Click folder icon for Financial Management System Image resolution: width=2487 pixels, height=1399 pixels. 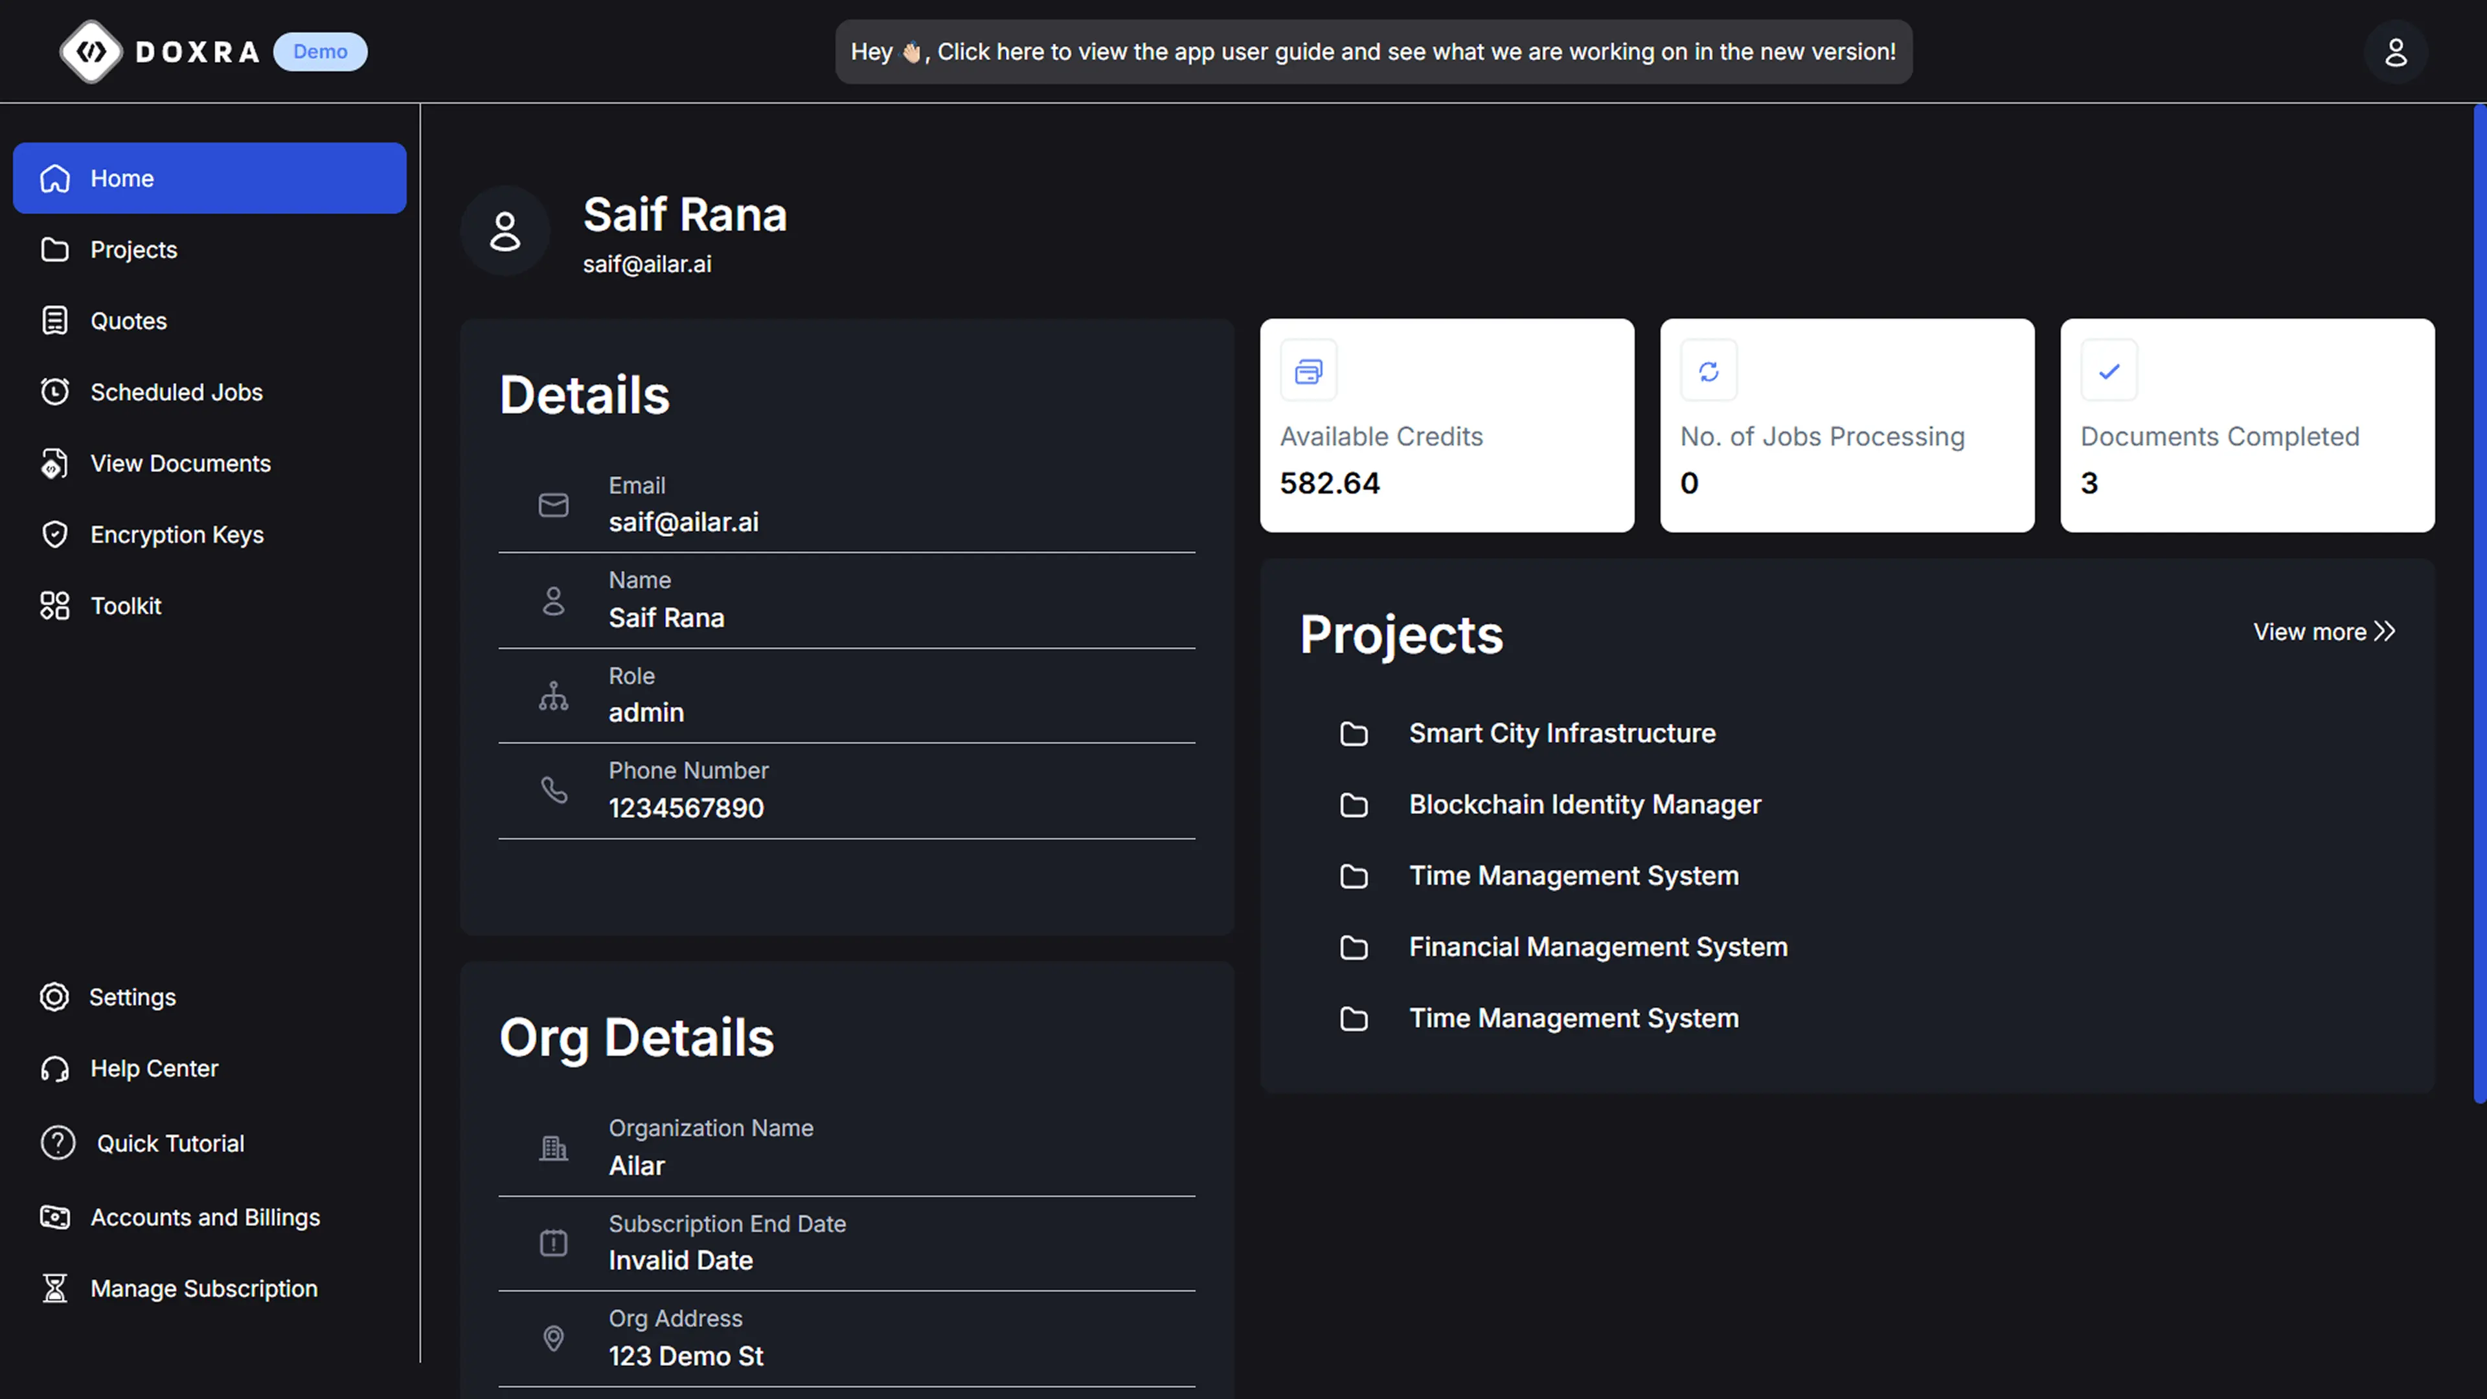tap(1354, 948)
